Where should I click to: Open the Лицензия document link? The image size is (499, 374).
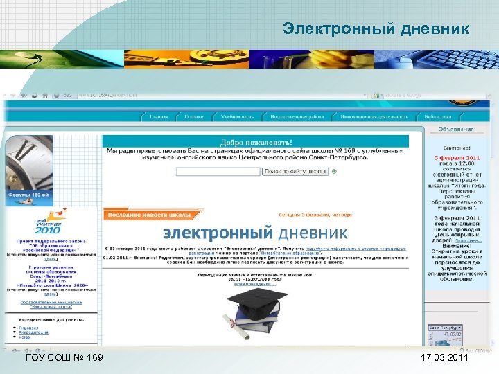click(x=28, y=328)
